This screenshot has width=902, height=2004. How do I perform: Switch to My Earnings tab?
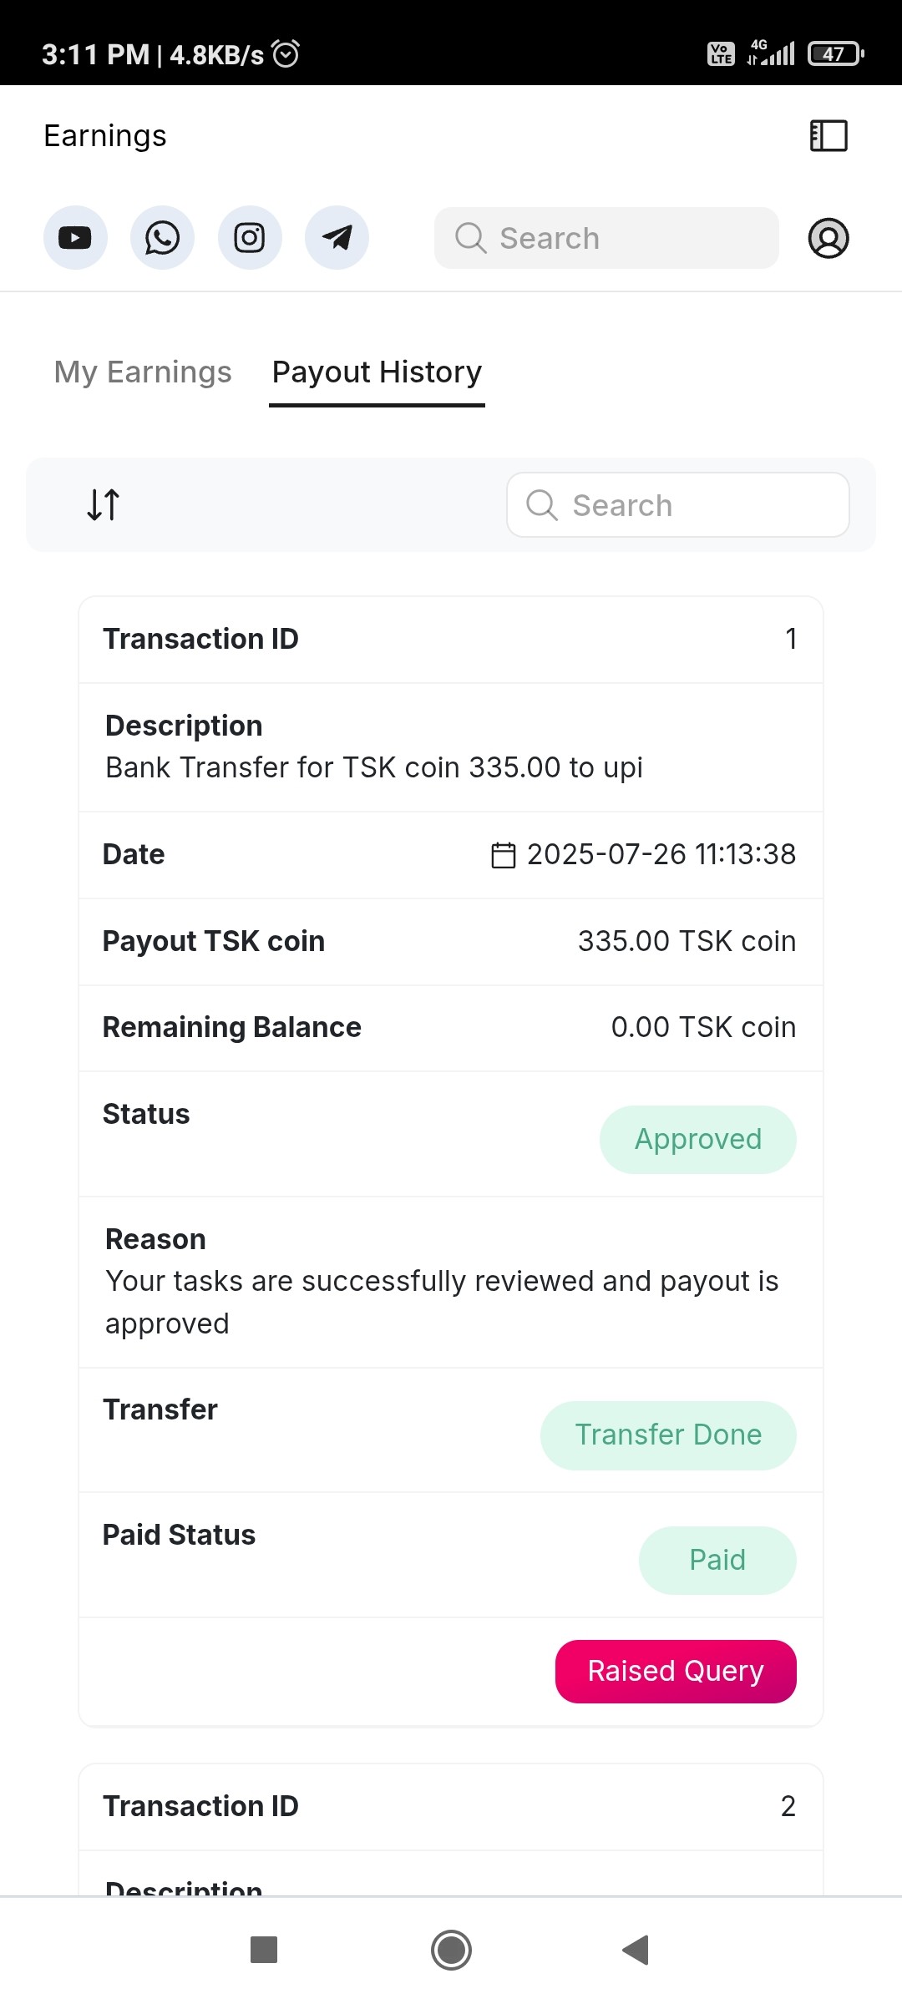pos(143,372)
